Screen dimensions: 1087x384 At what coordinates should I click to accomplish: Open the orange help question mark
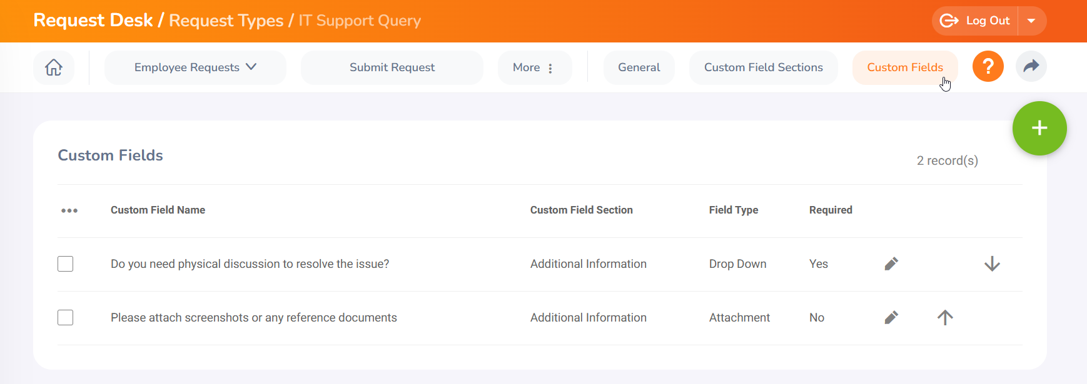pos(988,67)
